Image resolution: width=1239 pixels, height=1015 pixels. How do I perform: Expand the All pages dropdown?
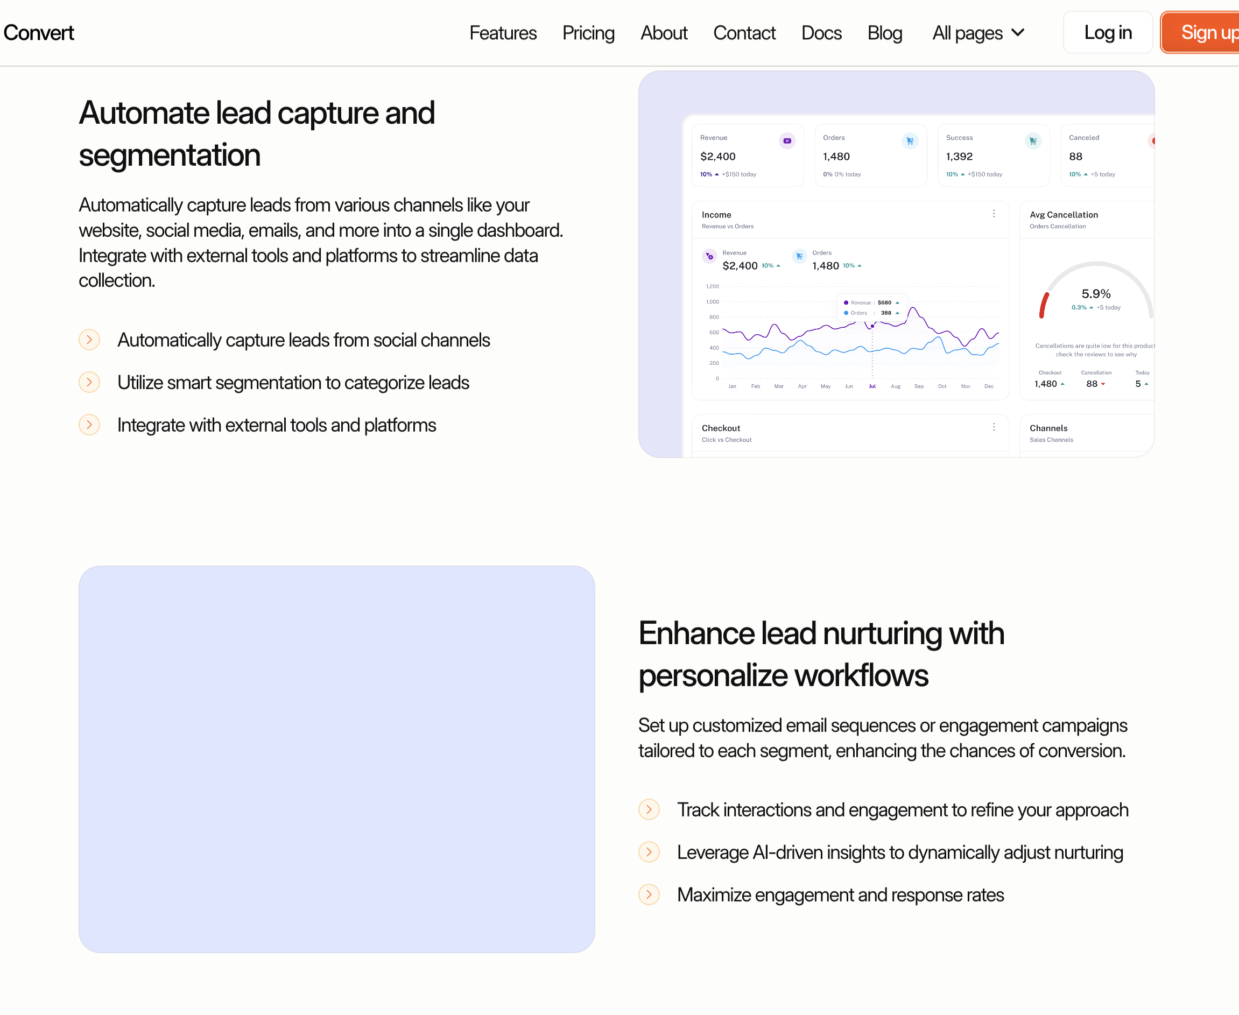[978, 33]
